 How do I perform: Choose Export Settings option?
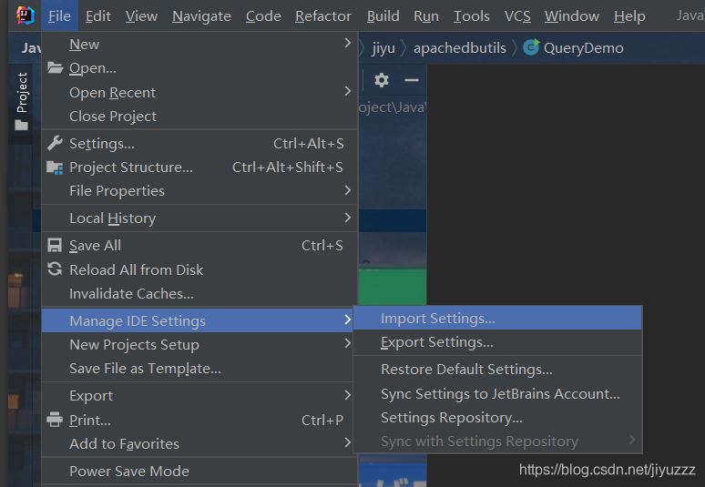pos(437,342)
